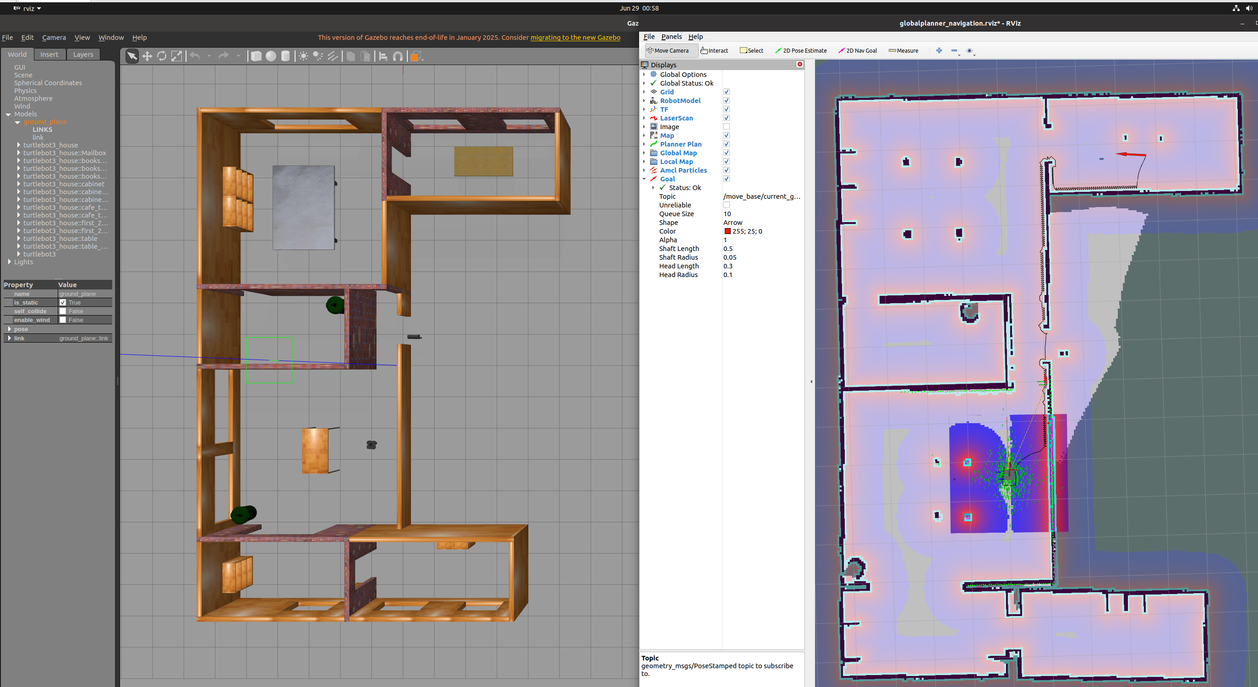Open the migrating to the new Gazebo link
Image resolution: width=1258 pixels, height=687 pixels.
tap(575, 37)
